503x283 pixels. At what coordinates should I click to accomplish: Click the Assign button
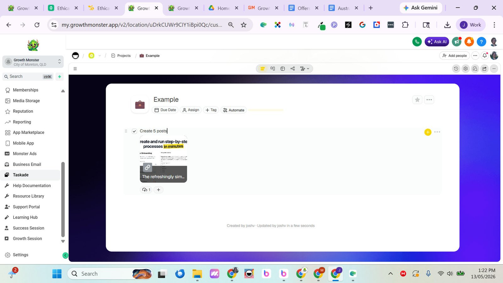[191, 110]
